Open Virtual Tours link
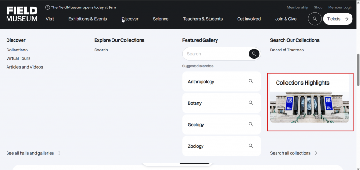 18,58
